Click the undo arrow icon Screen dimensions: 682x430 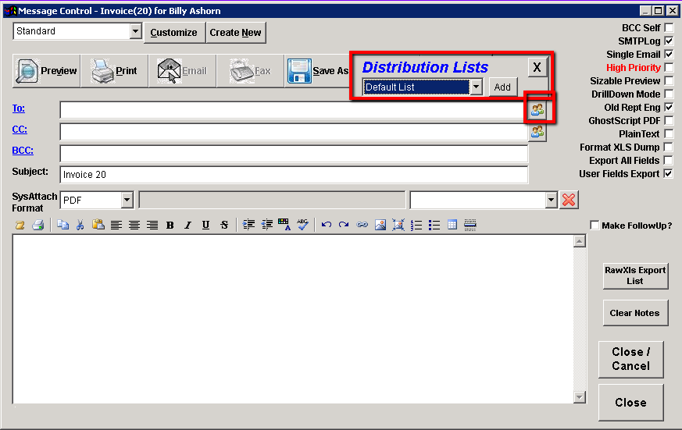click(327, 225)
